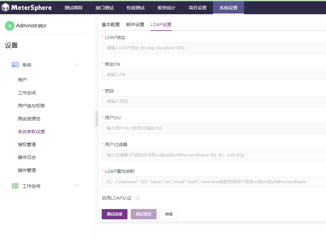Enable the 启用LDAP认证 checkbox
326x239 pixels.
click(x=138, y=198)
